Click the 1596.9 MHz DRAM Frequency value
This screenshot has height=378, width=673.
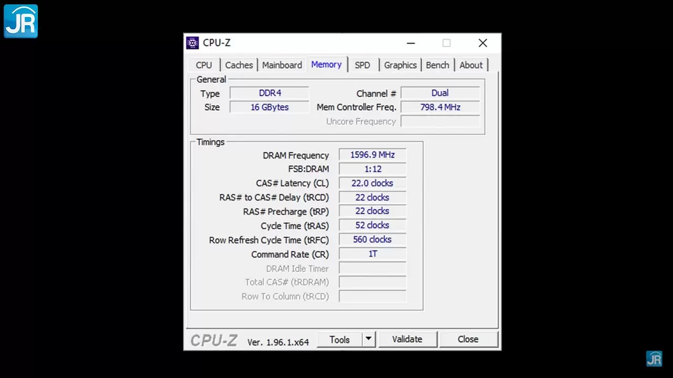(372, 155)
